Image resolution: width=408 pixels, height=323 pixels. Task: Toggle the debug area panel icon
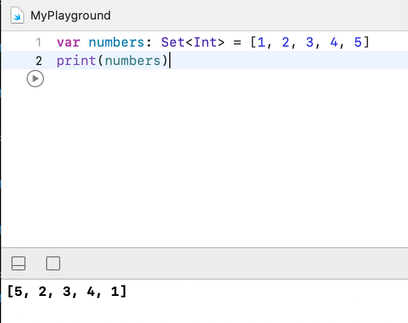tap(18, 263)
